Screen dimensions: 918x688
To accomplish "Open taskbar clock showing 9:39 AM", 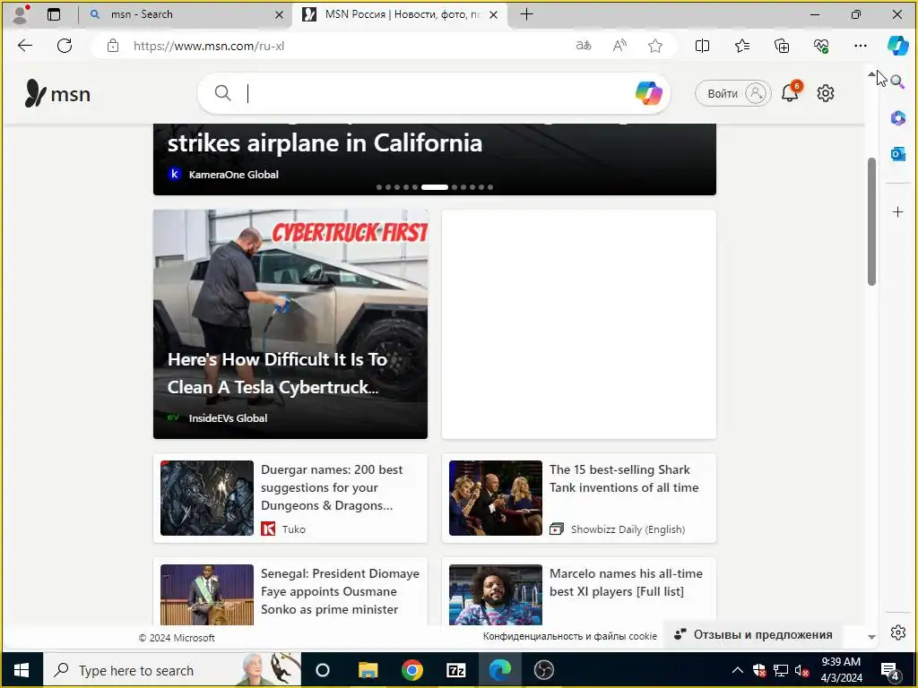I will [x=841, y=670].
